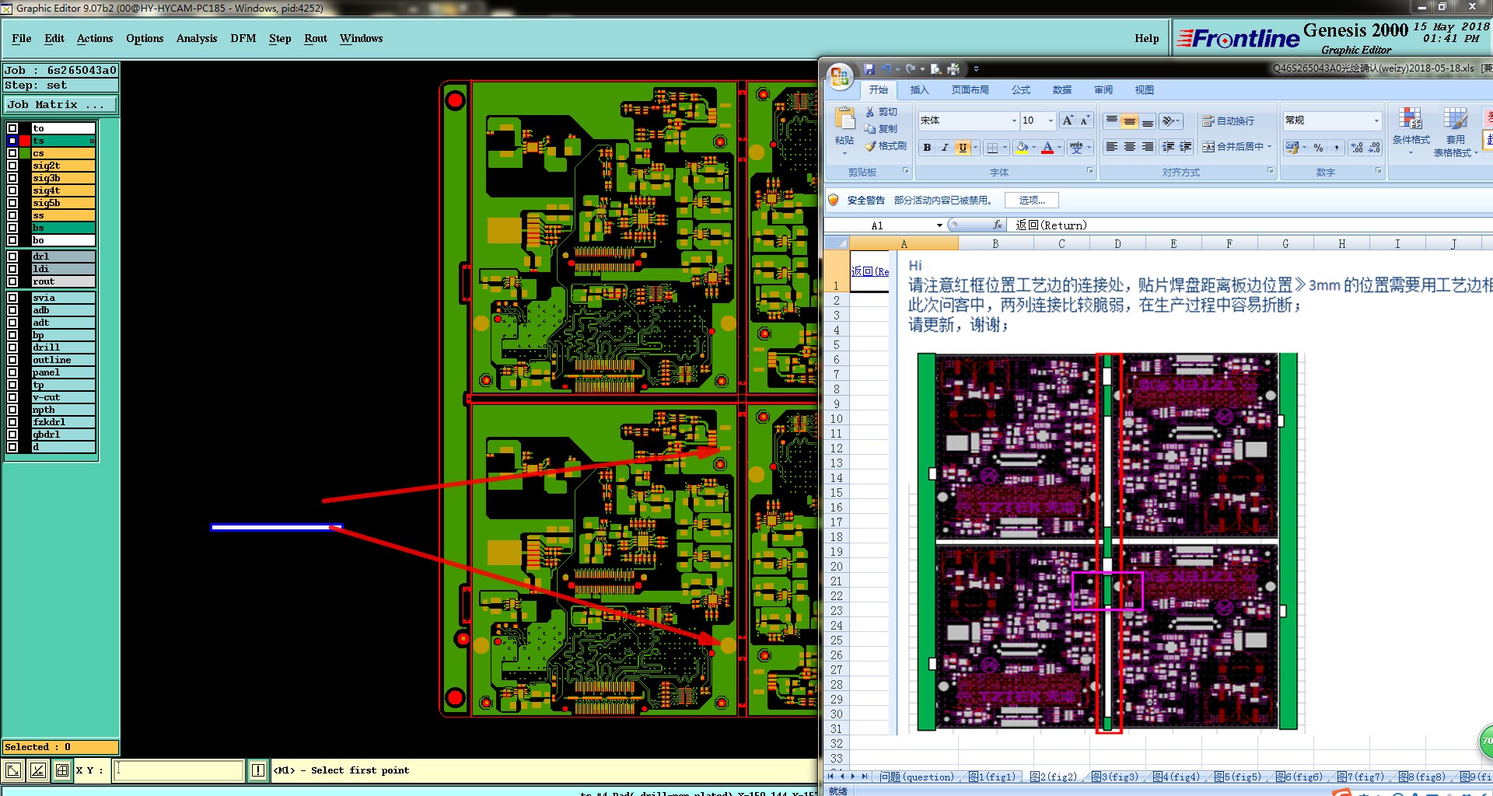This screenshot has width=1493, height=796.
Task: Decrease the cell indent
Action: [1168, 147]
